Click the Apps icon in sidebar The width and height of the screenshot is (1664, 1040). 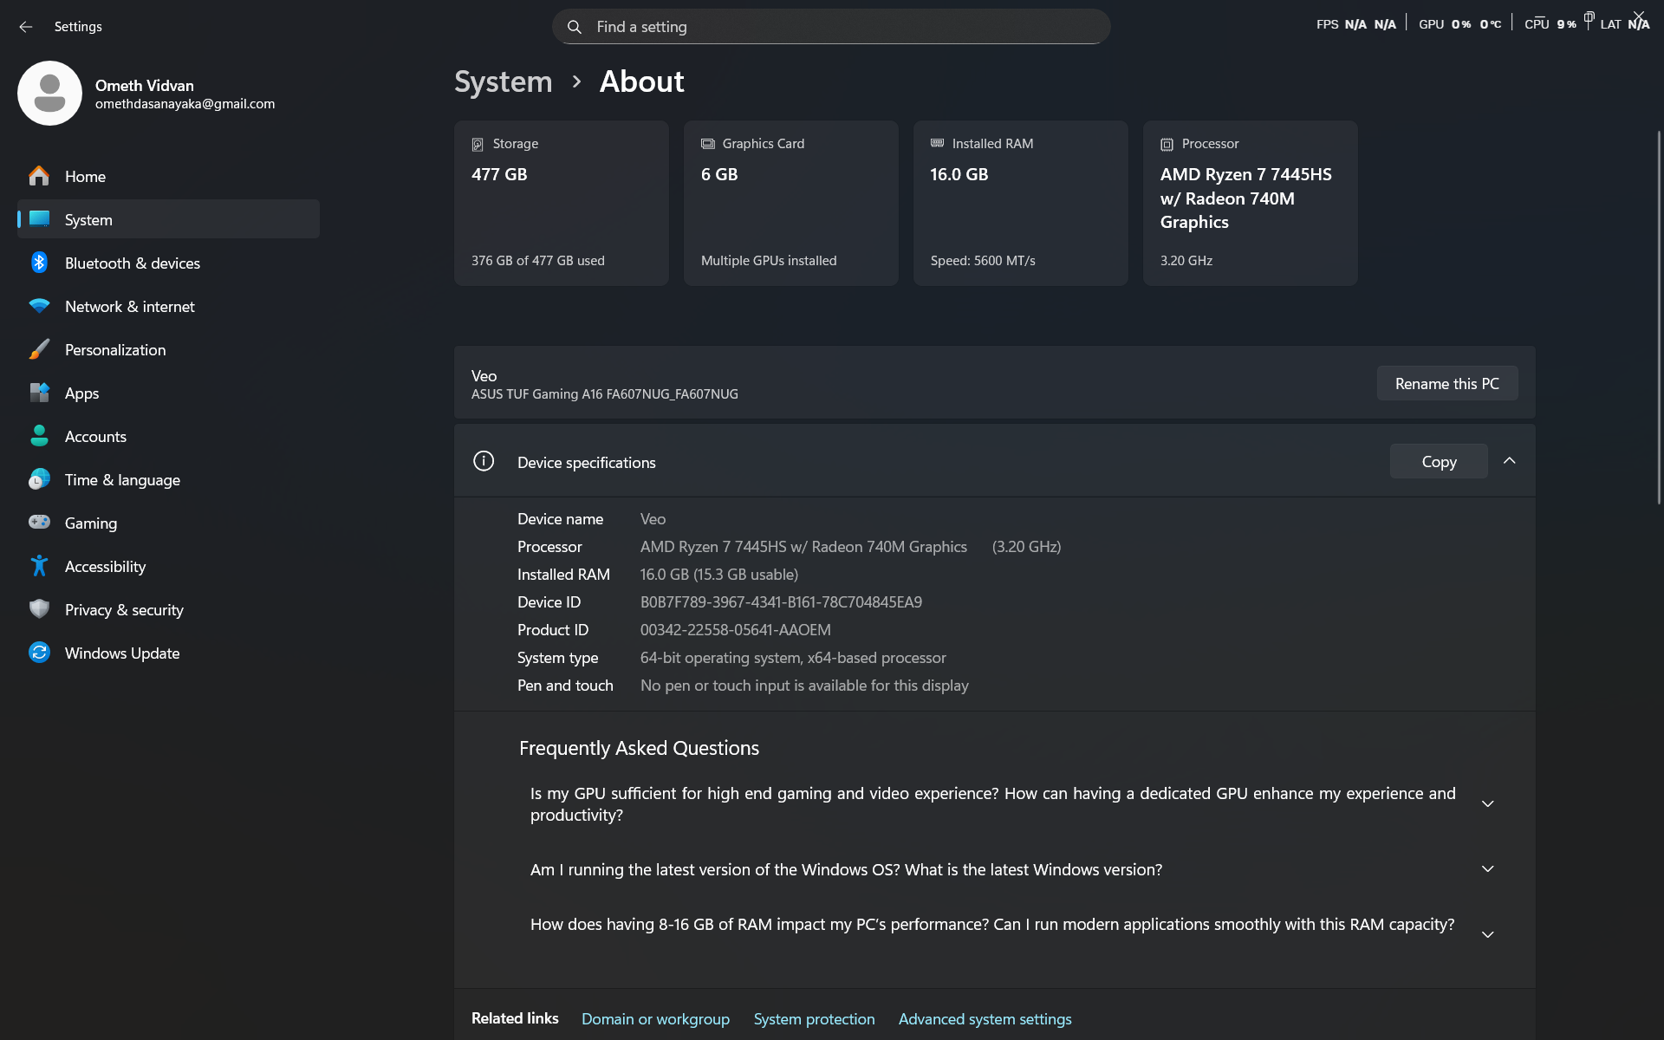tap(39, 393)
